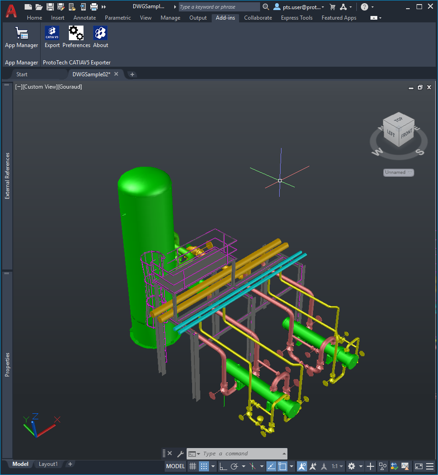This screenshot has width=438, height=475.
Task: Open the command line customize wrench icon
Action: (x=180, y=454)
